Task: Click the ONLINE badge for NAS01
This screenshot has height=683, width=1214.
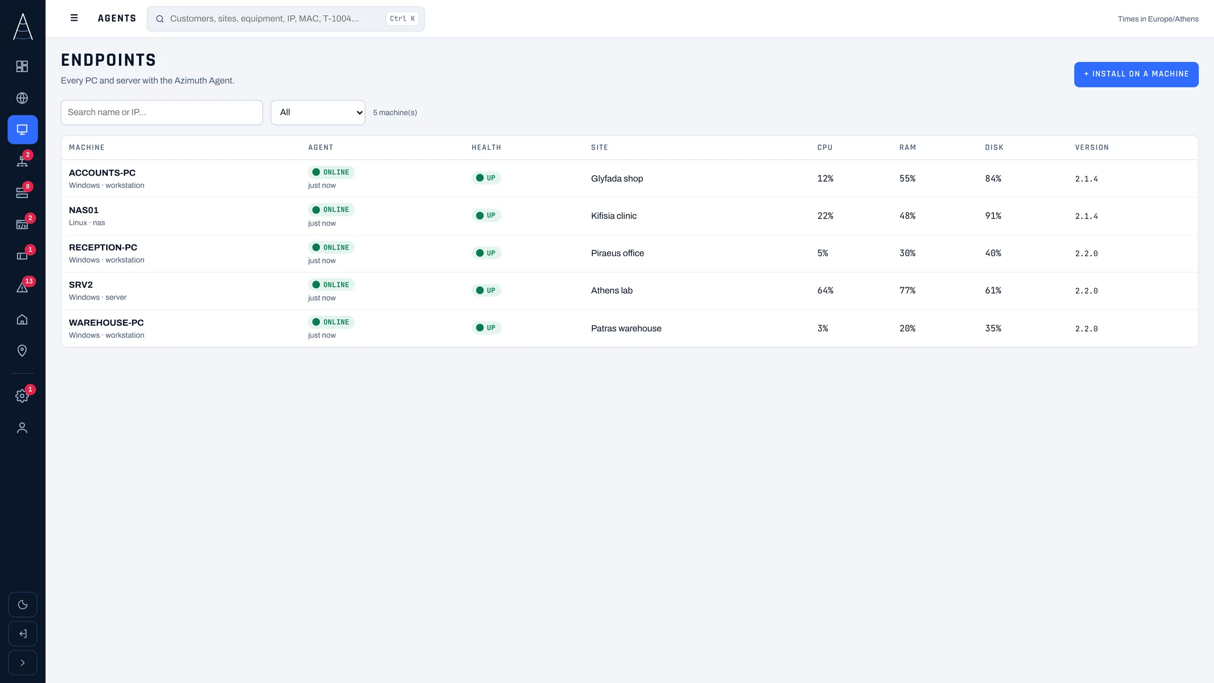Action: [x=331, y=210]
